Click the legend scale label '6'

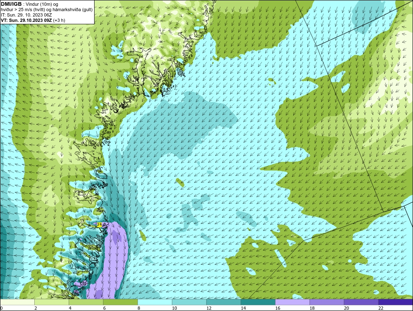tap(104, 309)
